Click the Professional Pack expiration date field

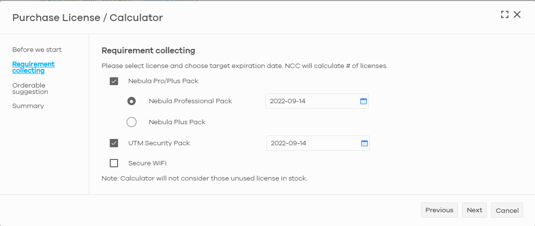(317, 101)
